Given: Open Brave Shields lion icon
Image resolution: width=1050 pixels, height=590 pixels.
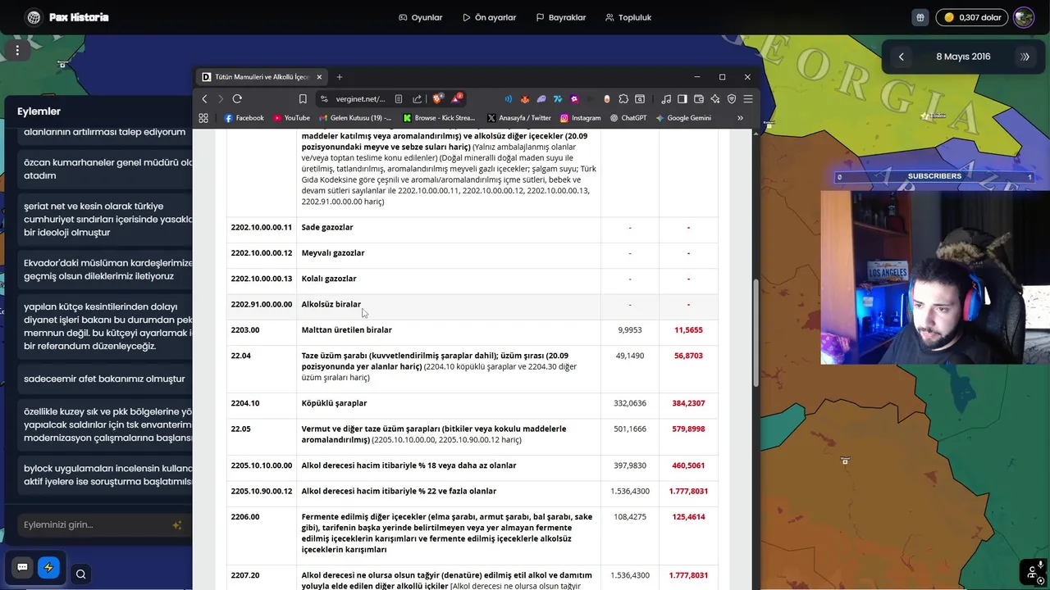Looking at the screenshot, I should coord(438,98).
